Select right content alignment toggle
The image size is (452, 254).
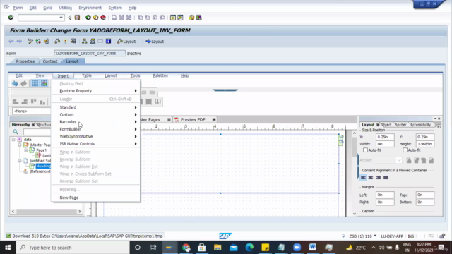tap(379, 177)
